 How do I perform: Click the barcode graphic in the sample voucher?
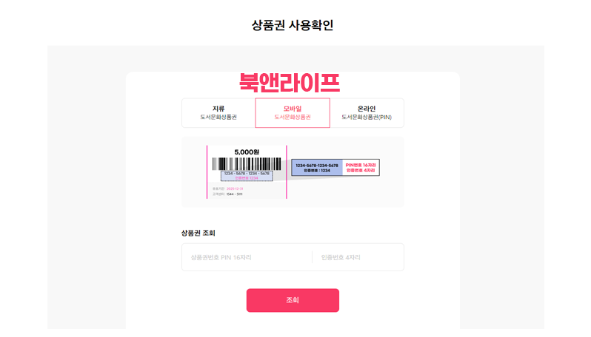[x=247, y=164]
